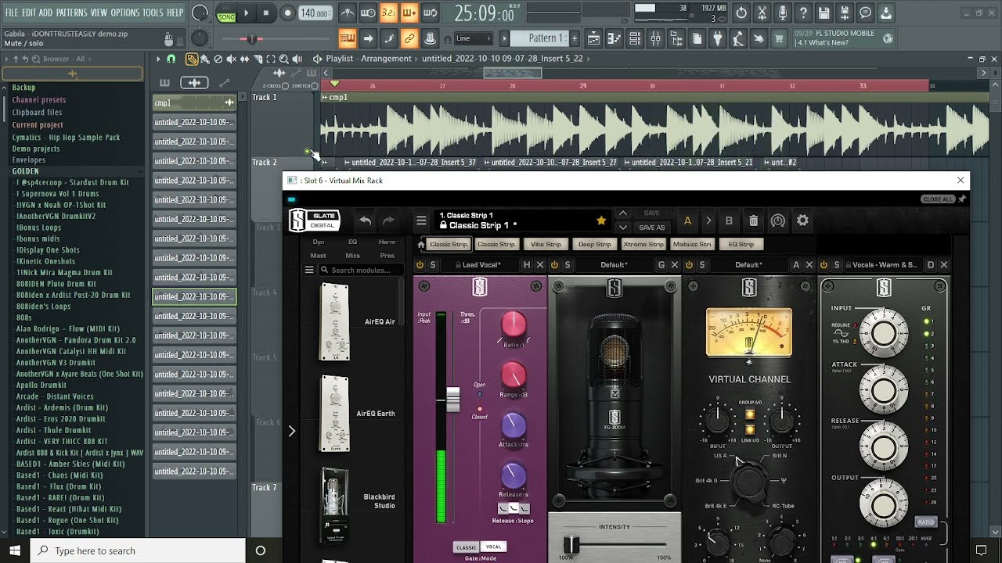Select the A compare slot
Viewport: 1002px width, 563px height.
[687, 221]
